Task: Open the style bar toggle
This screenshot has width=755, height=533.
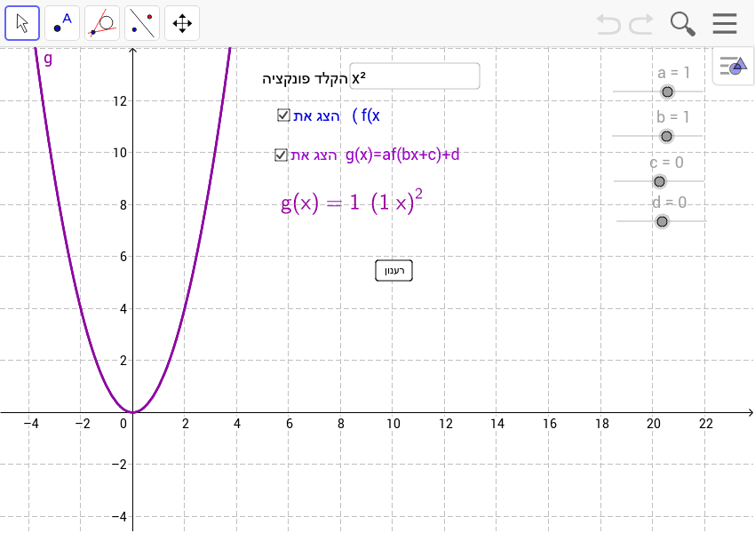Action: point(733,66)
